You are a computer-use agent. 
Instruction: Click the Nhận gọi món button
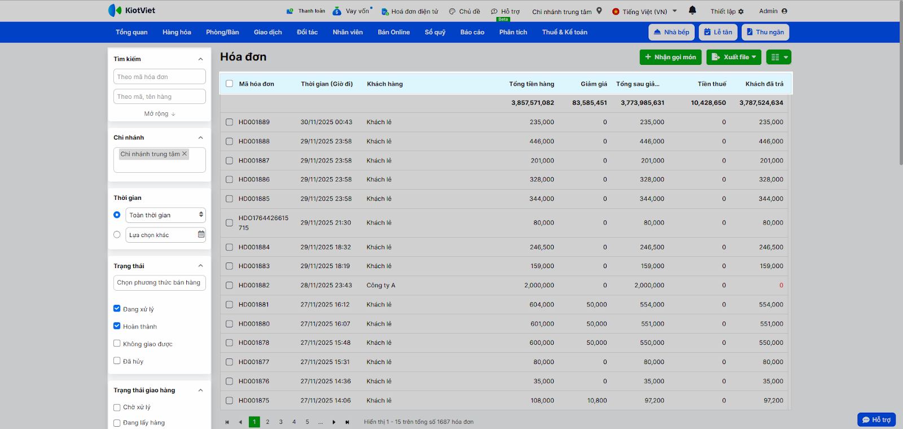coord(670,57)
